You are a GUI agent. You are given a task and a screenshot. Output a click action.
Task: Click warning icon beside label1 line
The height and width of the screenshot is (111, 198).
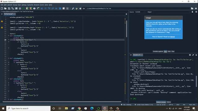click(2, 21)
